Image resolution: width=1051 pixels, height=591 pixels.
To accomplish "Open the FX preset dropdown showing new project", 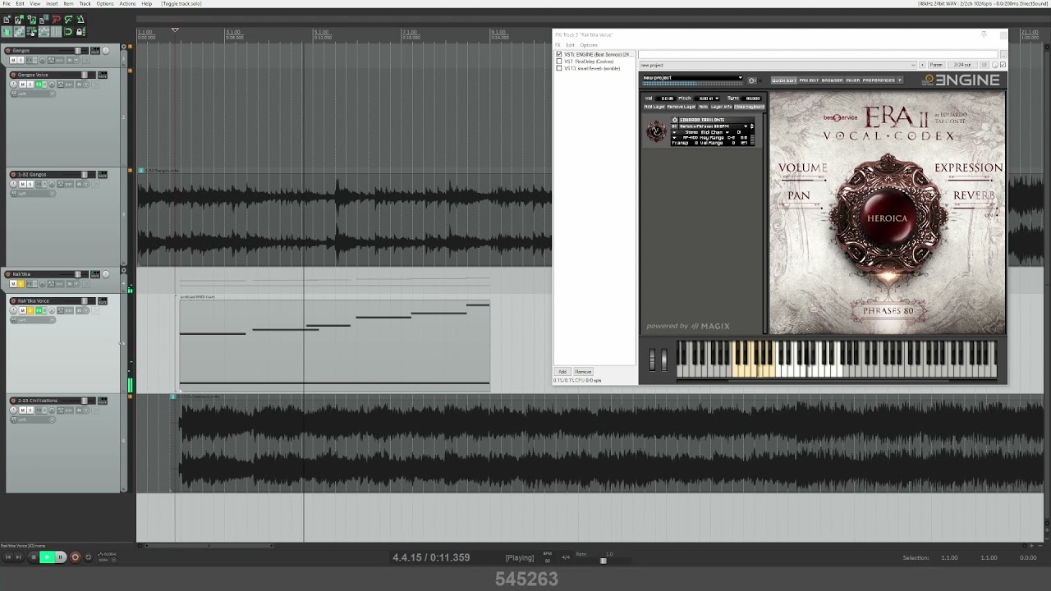I will pos(778,65).
